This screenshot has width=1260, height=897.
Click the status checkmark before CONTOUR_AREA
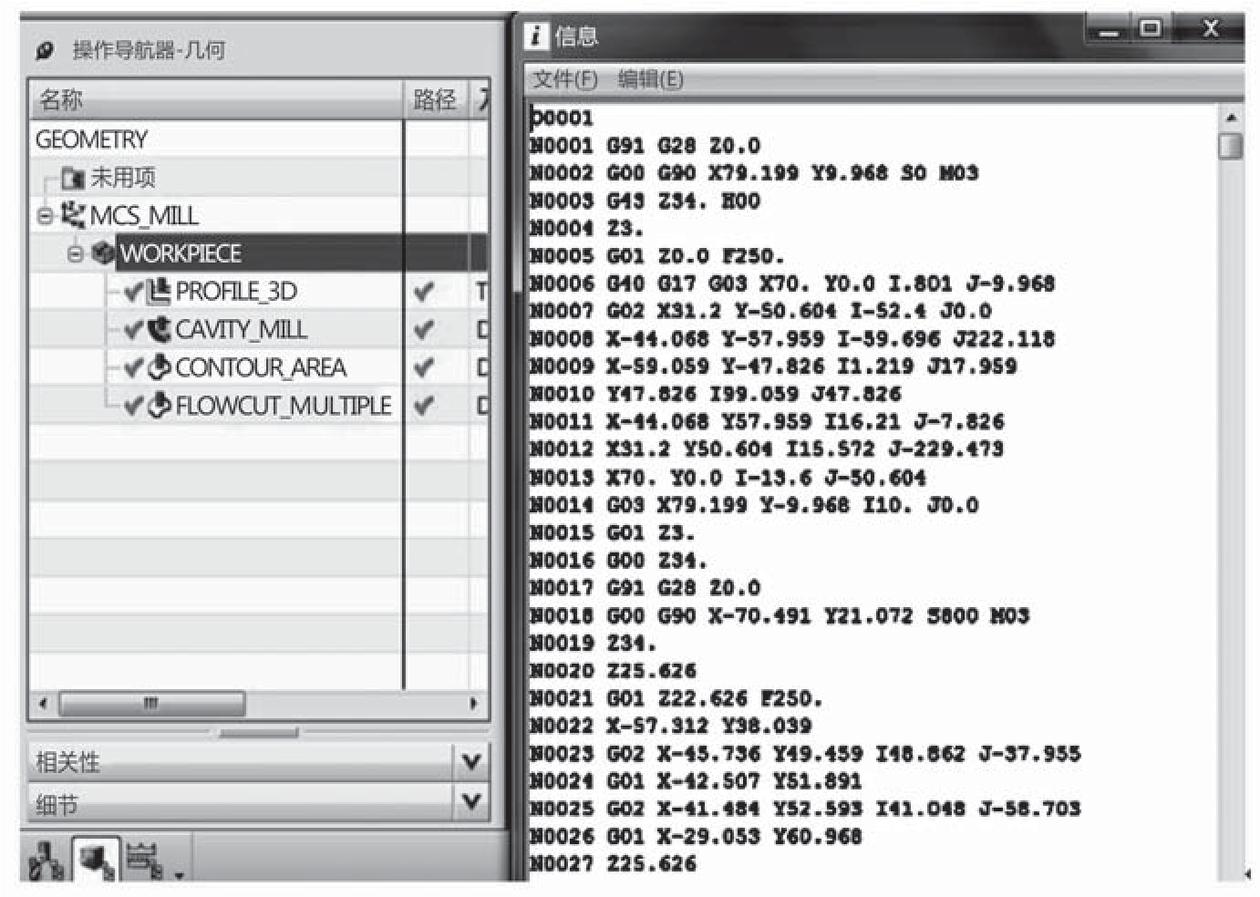coord(133,368)
